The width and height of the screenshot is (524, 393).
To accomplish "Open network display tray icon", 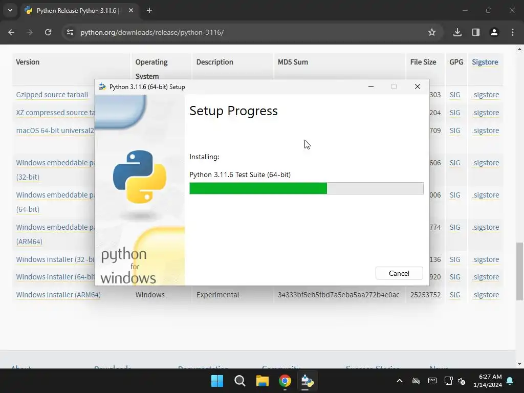I will pyautogui.click(x=448, y=381).
